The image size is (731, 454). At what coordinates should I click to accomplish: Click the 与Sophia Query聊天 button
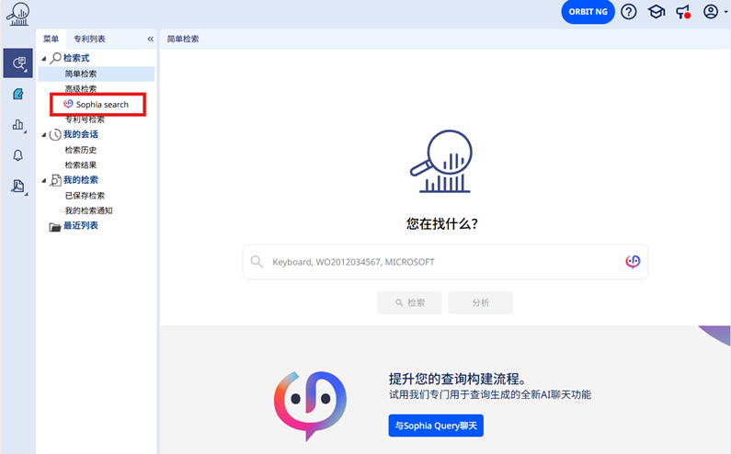pos(436,426)
